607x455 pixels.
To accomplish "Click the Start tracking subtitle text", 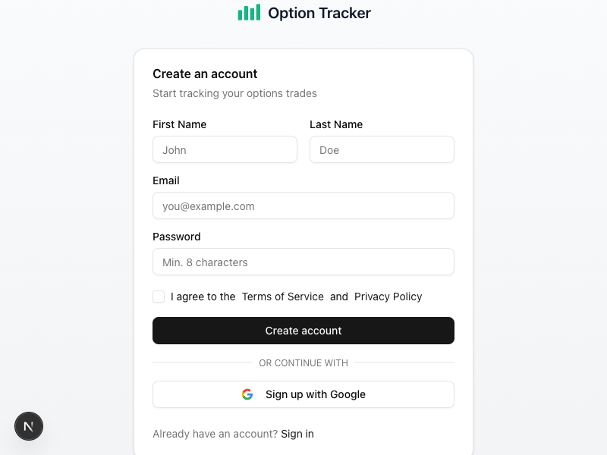I will (234, 93).
